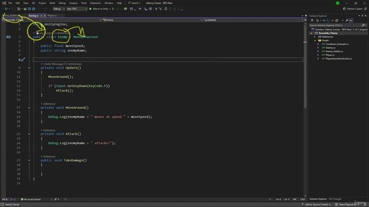Open the Git menu
This screenshot has width=369, height=207.
pyautogui.click(x=33, y=3)
